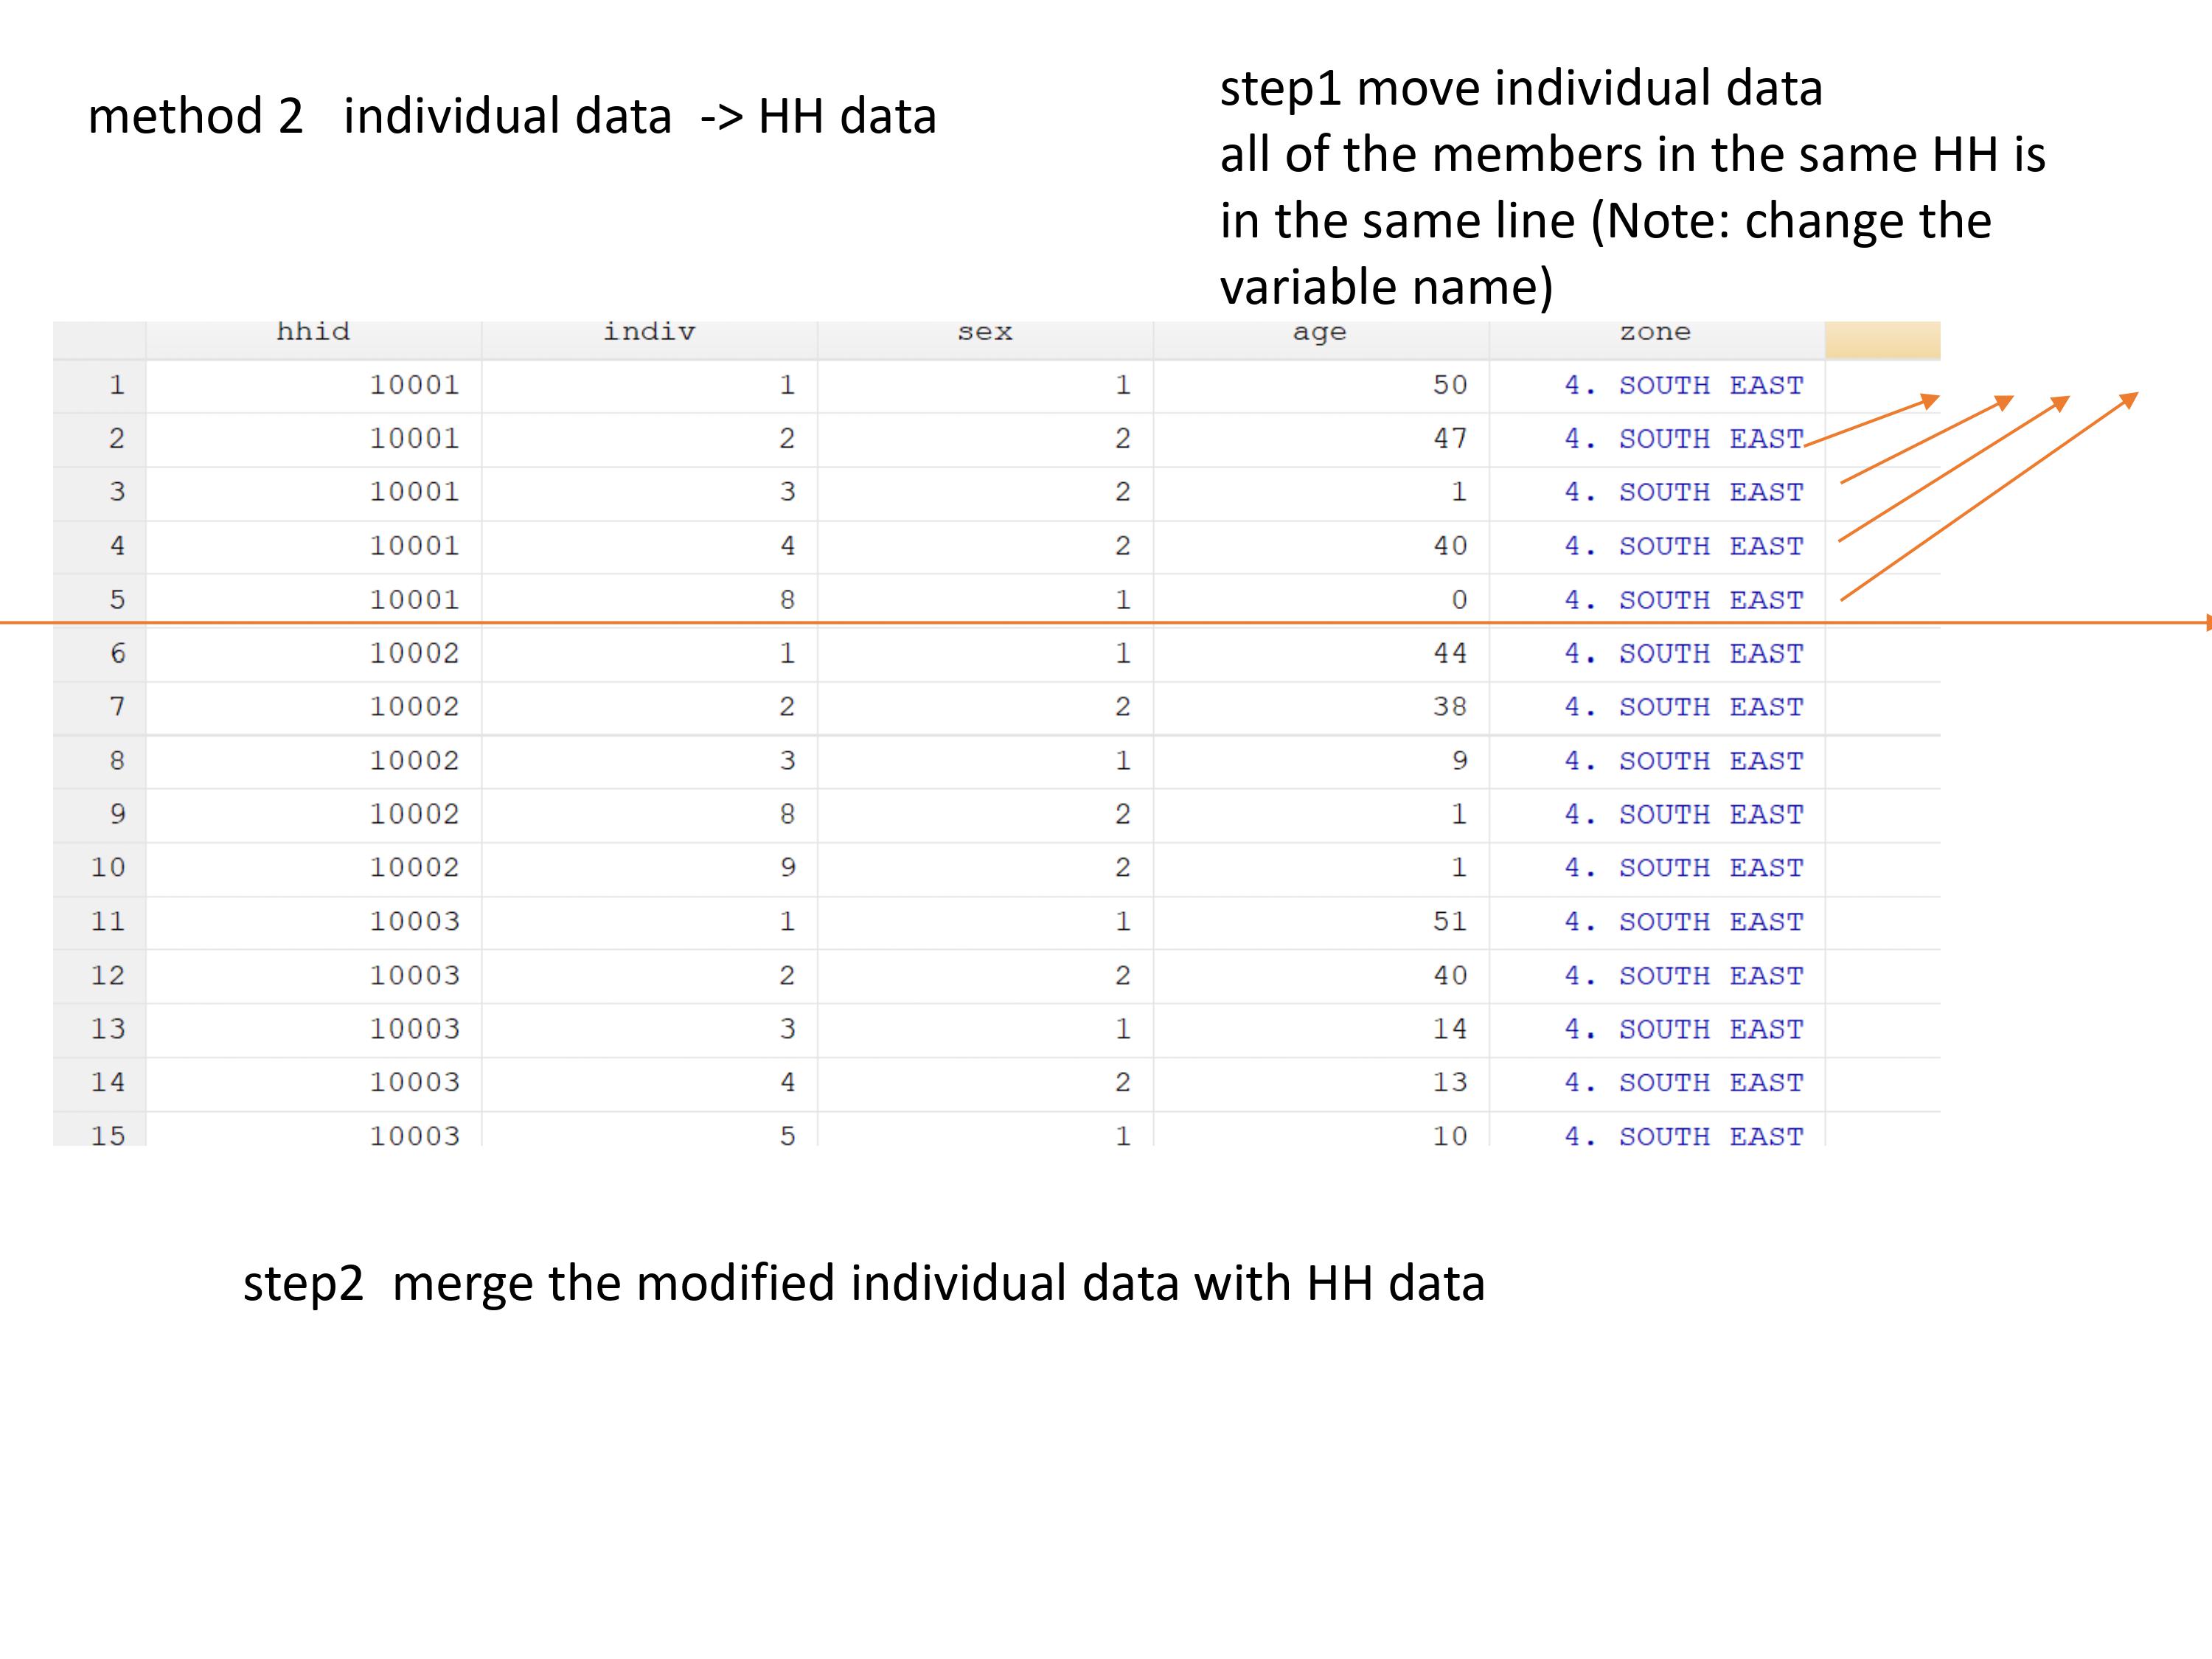Screen dimensions: 2212x1659
Task: Click the highlighted empty column header
Action: [x=1882, y=340]
